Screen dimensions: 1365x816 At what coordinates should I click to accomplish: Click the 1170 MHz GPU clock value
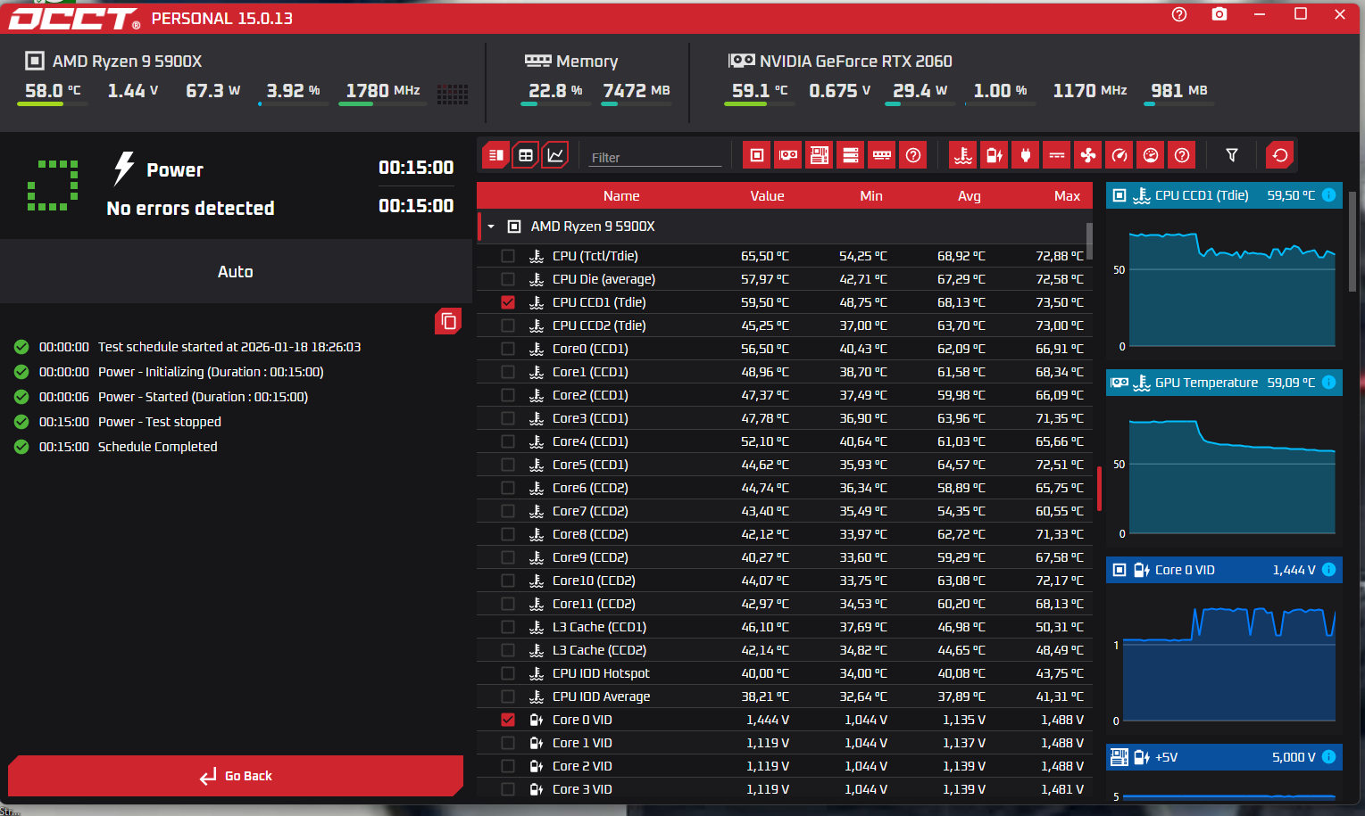(1090, 91)
